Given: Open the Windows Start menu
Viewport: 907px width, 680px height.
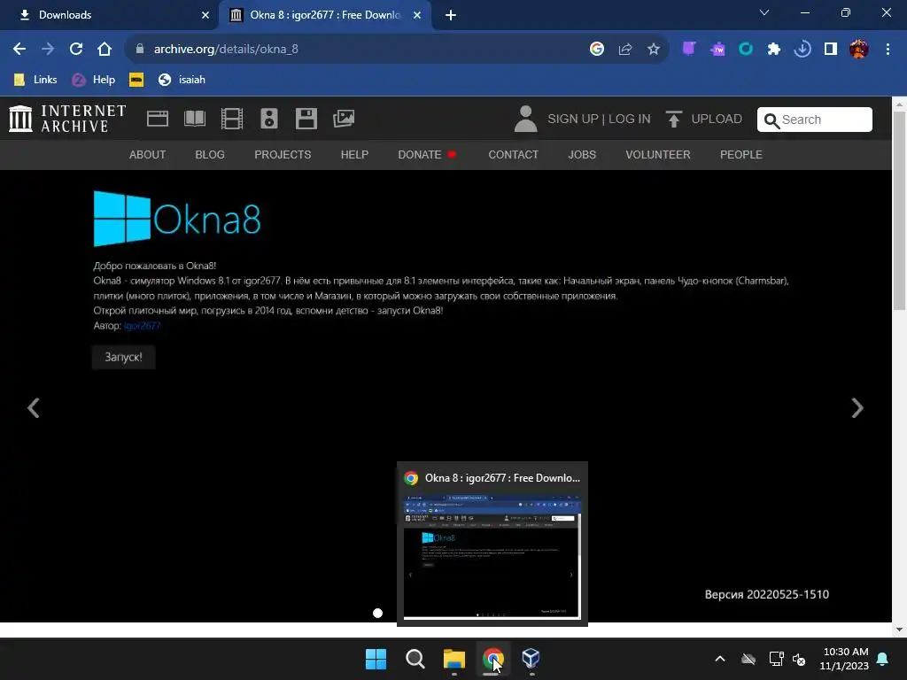Looking at the screenshot, I should pyautogui.click(x=376, y=659).
